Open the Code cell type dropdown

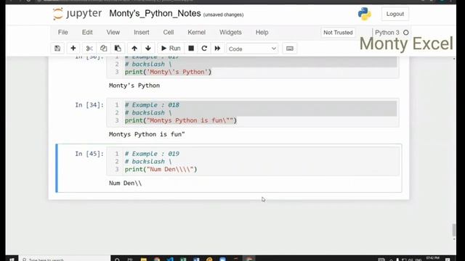(x=252, y=49)
